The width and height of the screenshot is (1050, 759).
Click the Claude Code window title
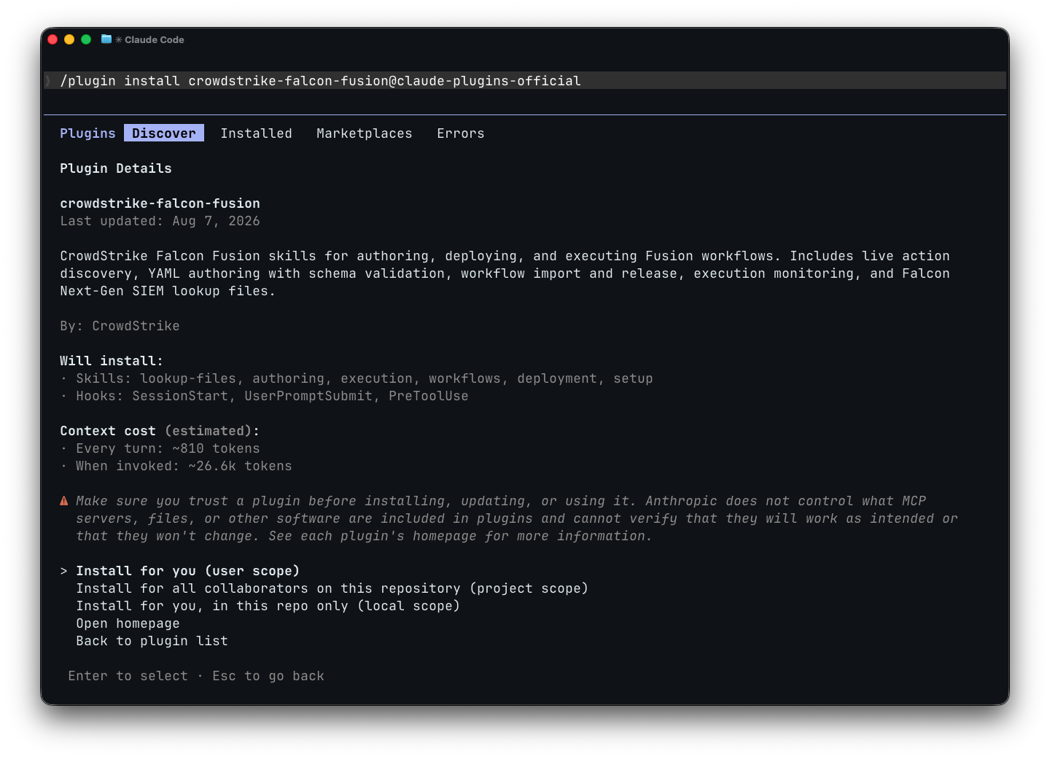[155, 39]
